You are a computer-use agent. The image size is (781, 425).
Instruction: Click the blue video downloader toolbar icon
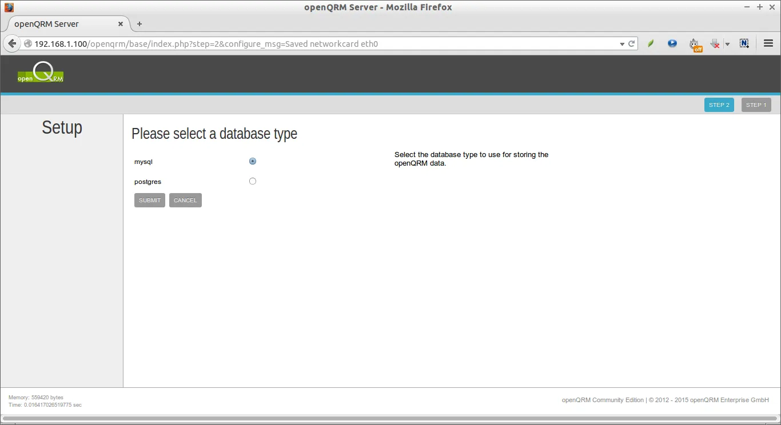pos(672,43)
